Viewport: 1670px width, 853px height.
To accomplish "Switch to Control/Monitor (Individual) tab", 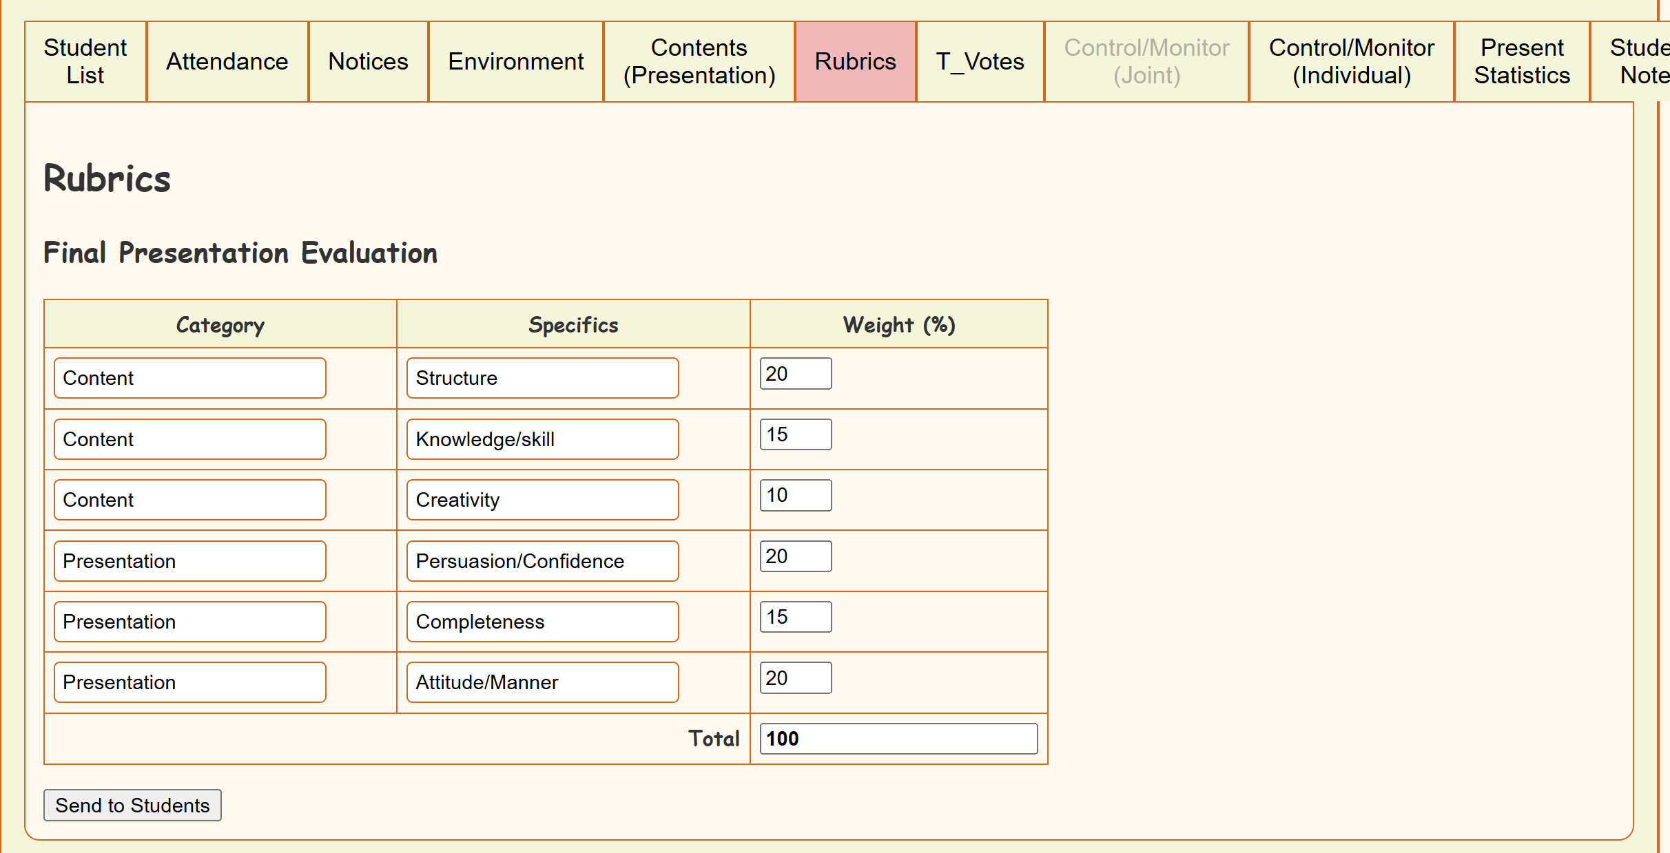I will pyautogui.click(x=1351, y=61).
